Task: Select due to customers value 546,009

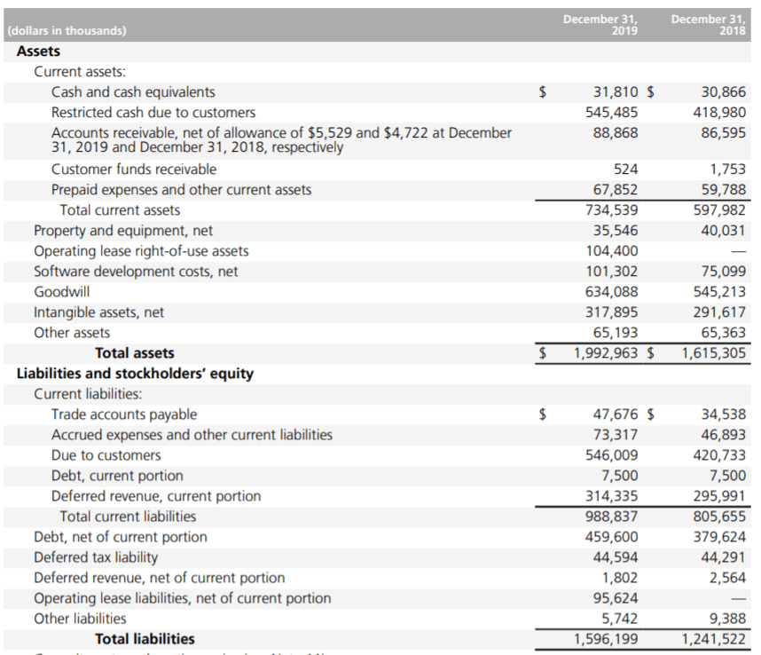Action: click(x=611, y=455)
